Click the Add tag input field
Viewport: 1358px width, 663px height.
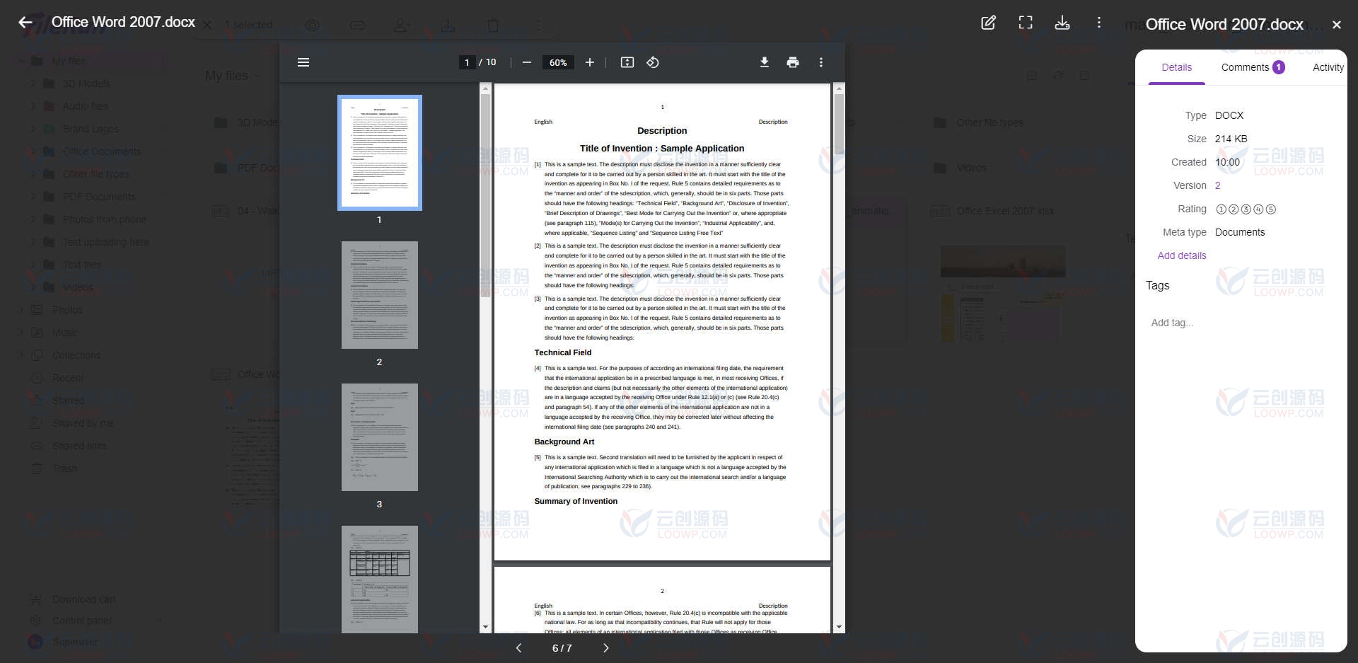(x=1241, y=323)
